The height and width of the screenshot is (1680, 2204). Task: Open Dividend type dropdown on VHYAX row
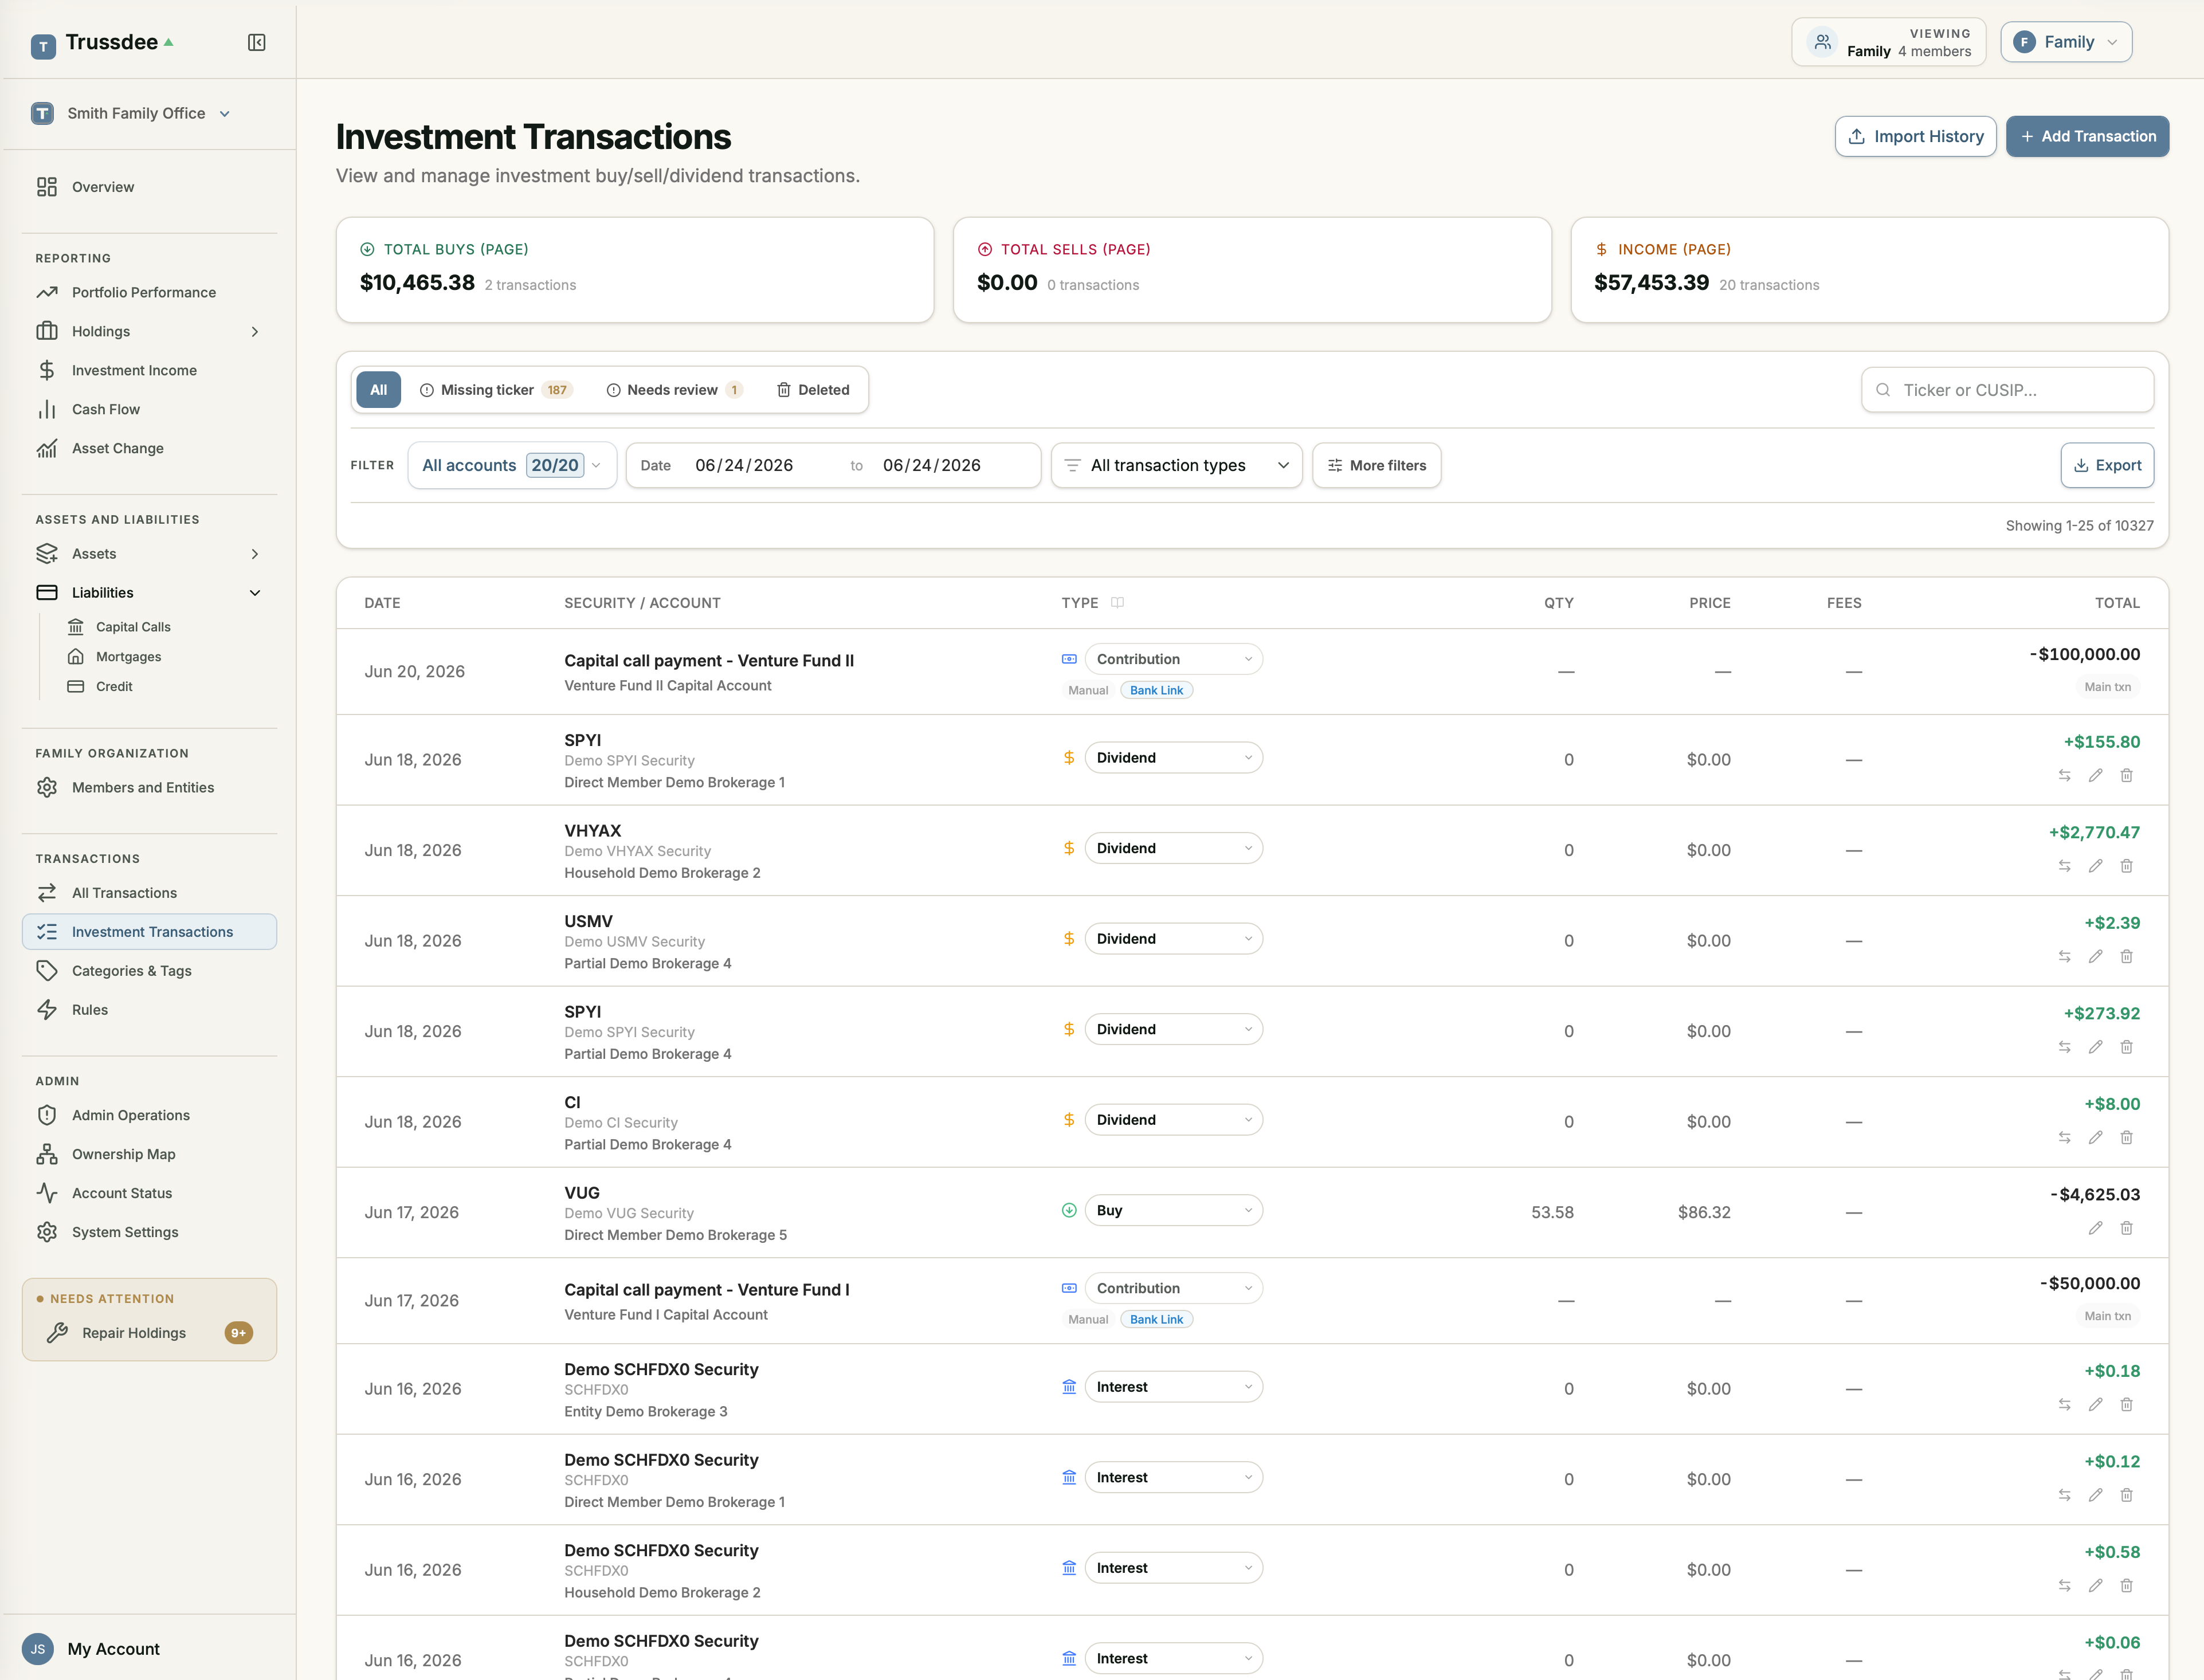(x=1173, y=848)
